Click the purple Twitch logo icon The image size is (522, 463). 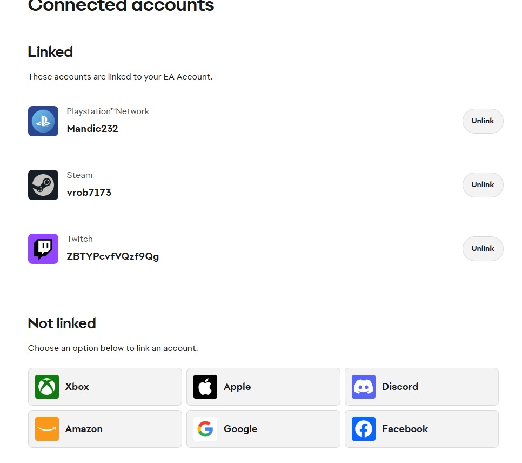[x=43, y=249]
